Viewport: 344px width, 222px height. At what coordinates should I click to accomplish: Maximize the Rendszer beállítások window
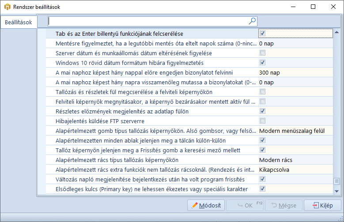(x=313, y=7)
